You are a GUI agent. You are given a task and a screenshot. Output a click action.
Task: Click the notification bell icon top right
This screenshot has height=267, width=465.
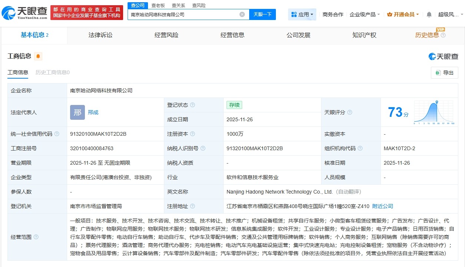[x=429, y=13]
